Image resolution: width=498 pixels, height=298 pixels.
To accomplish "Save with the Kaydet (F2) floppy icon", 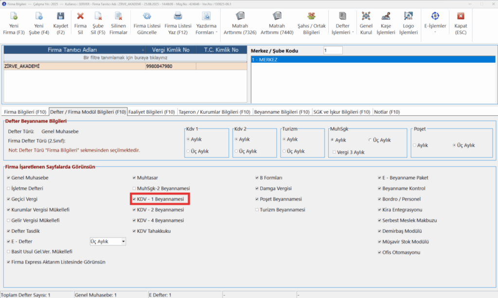I will point(60,16).
